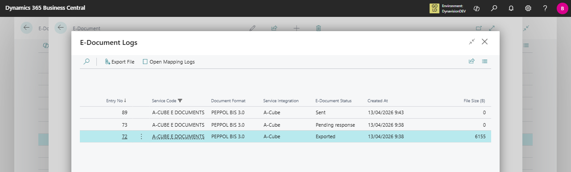This screenshot has width=571, height=172.
Task: Click the Export File action
Action: click(x=120, y=62)
